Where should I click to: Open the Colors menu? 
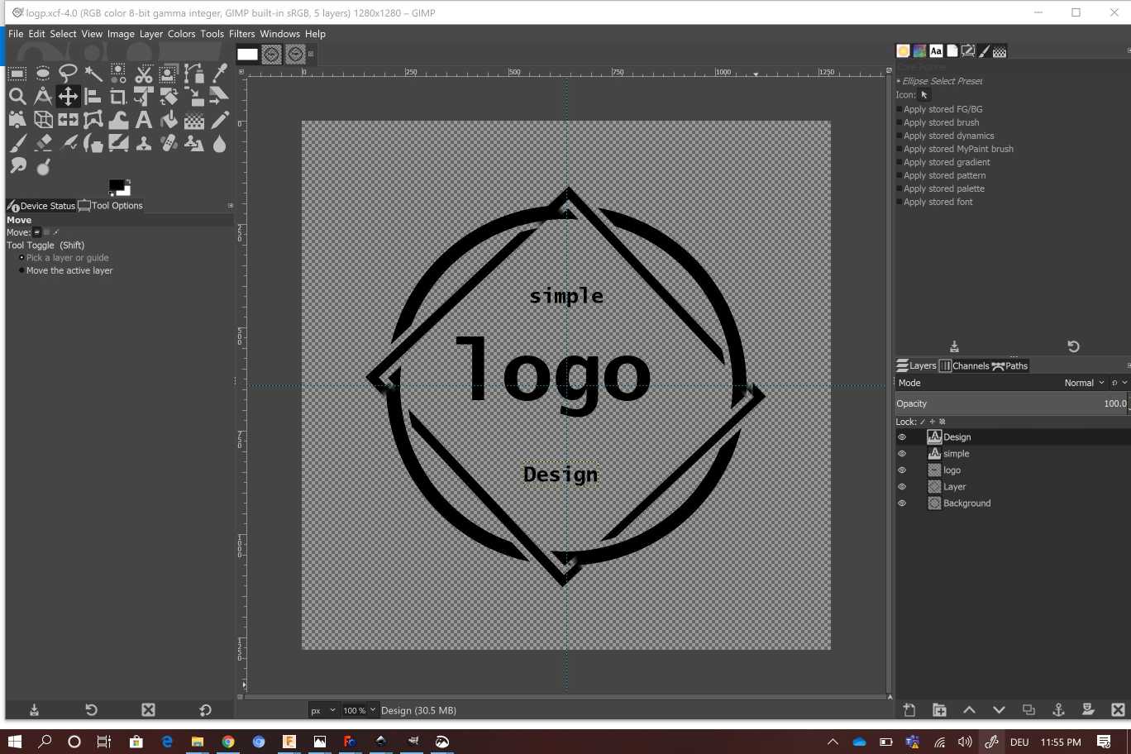(181, 34)
